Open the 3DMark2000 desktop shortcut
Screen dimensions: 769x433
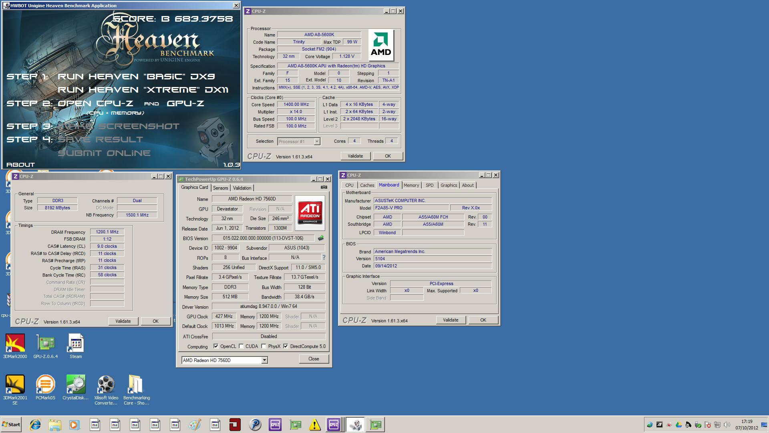tap(15, 346)
